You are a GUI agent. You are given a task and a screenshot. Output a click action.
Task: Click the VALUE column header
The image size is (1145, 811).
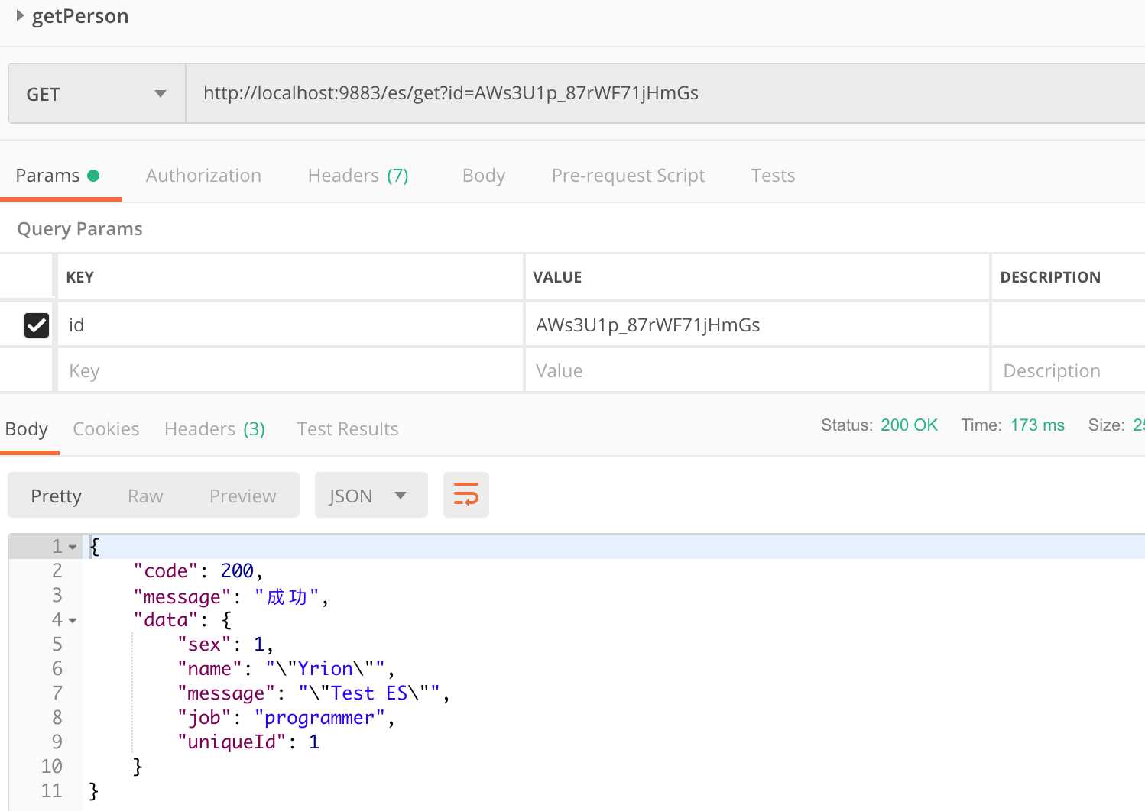[557, 277]
